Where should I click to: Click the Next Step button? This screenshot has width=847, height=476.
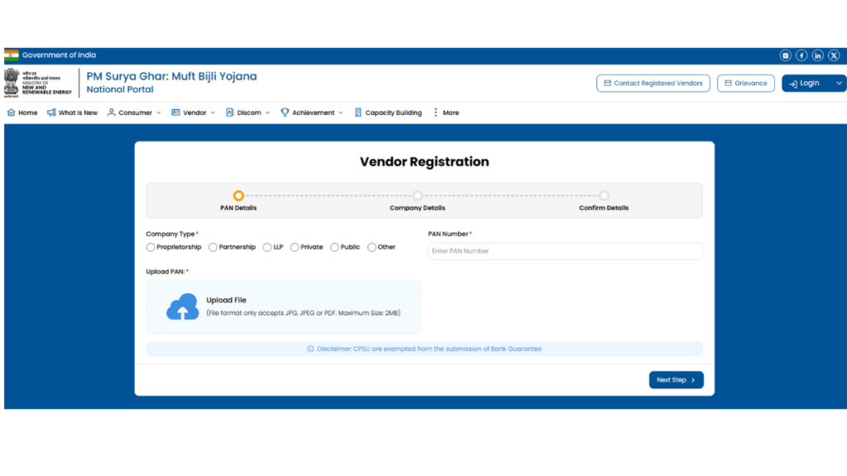tap(676, 380)
